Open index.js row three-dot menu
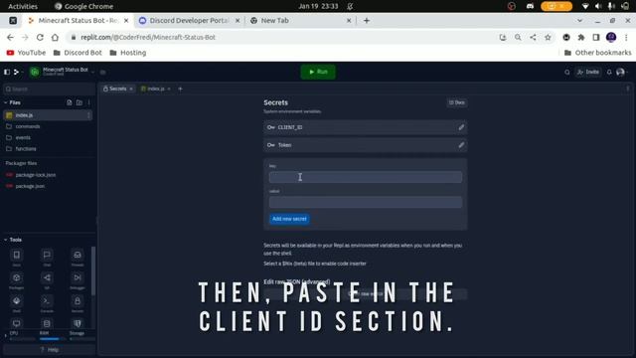 pyautogui.click(x=88, y=115)
